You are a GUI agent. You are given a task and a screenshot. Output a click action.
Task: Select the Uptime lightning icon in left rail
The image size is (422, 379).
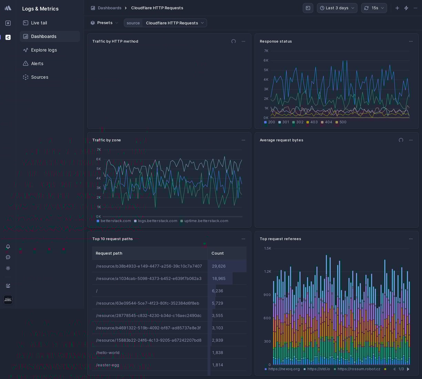(x=8, y=23)
